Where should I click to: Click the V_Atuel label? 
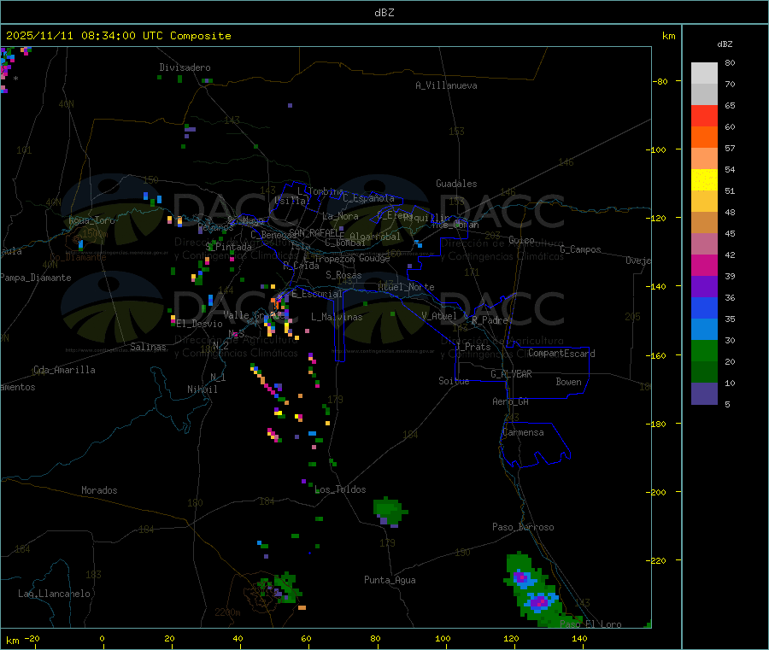tap(439, 316)
